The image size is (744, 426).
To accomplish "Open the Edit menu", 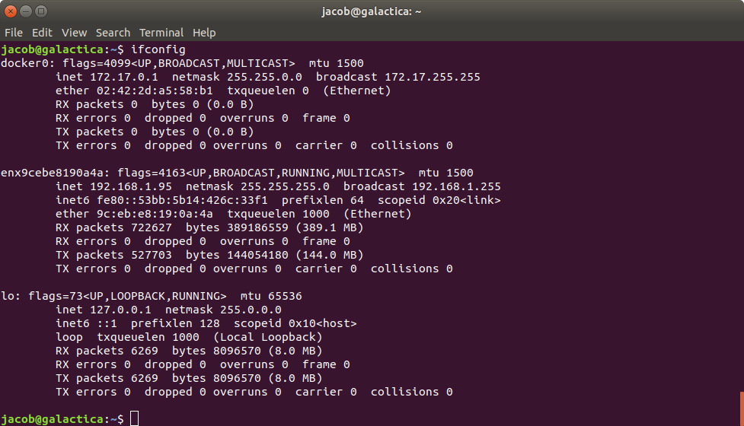I will coord(42,33).
